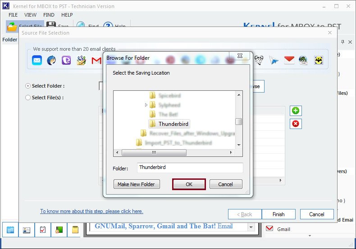The width and height of the screenshot is (356, 249).
Task: Click the Sparrow paper plane icon
Action: [274, 60]
